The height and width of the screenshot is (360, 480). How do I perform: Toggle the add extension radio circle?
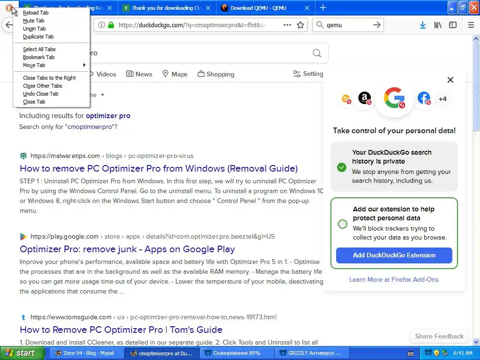343,224
